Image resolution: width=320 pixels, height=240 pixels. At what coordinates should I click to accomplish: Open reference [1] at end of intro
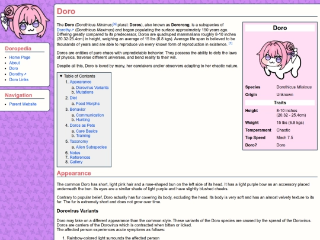point(231,43)
